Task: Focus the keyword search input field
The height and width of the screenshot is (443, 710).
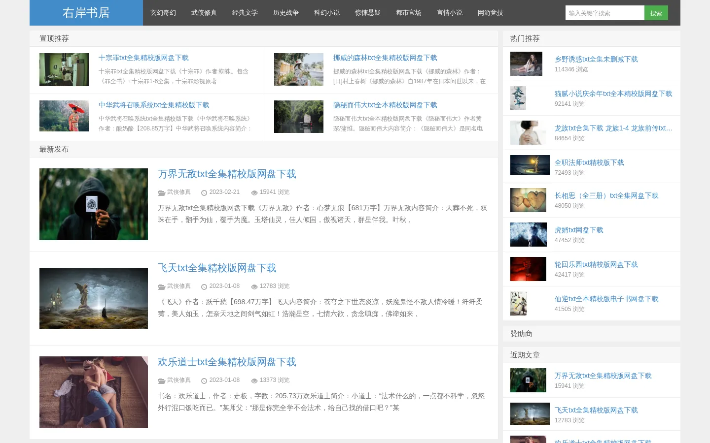Action: coord(605,13)
